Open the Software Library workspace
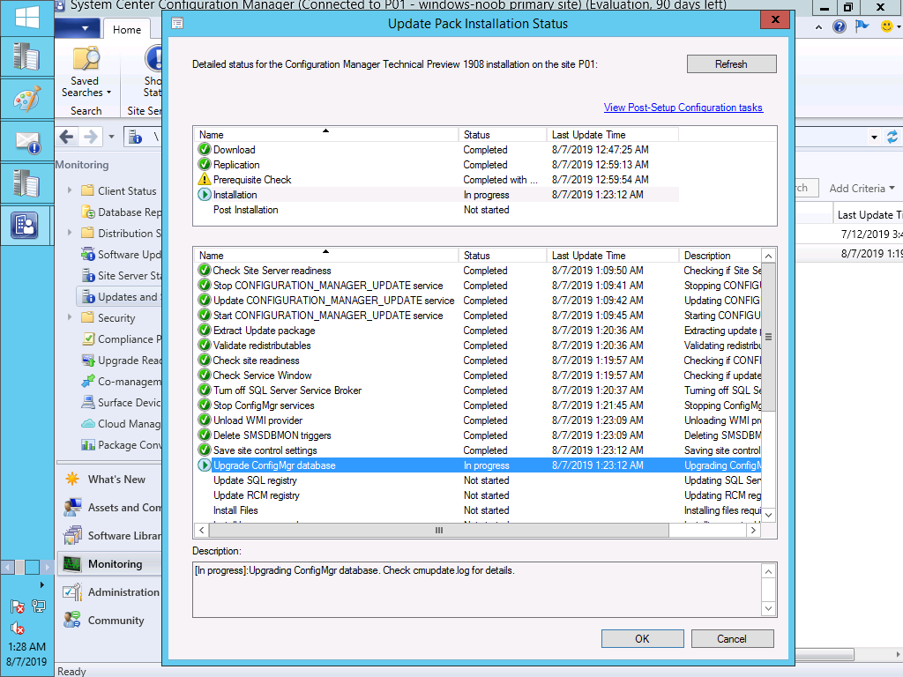This screenshot has width=903, height=677. coord(109,535)
